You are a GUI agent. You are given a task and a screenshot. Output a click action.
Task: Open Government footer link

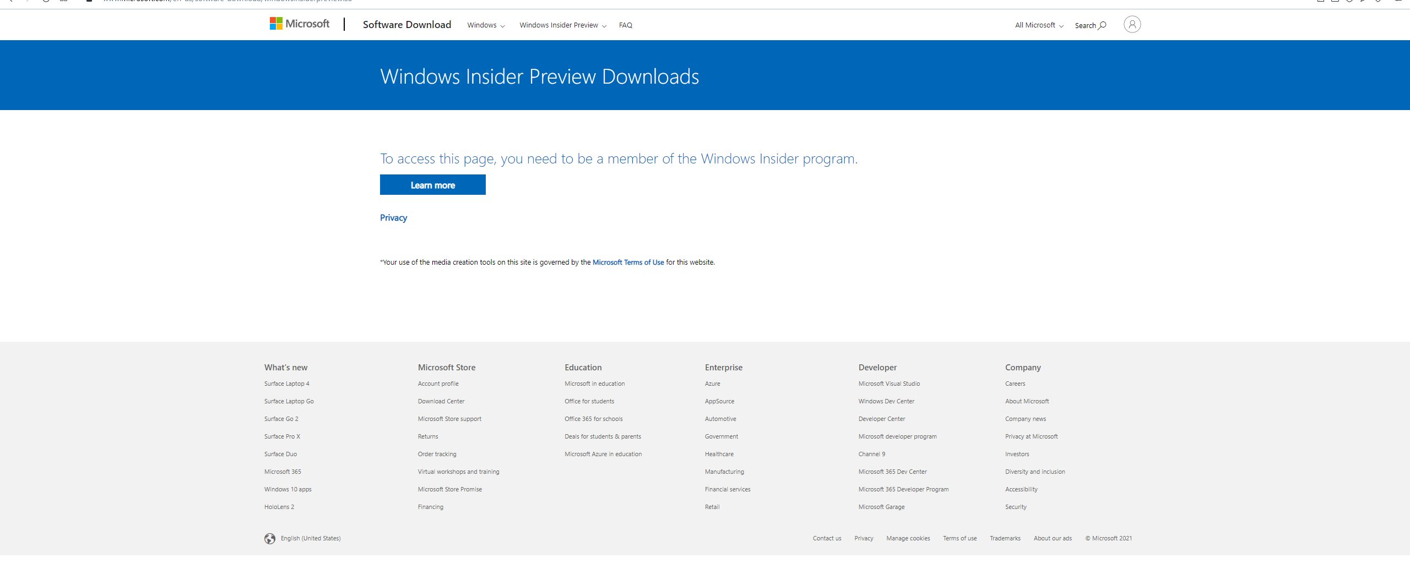[x=722, y=437]
